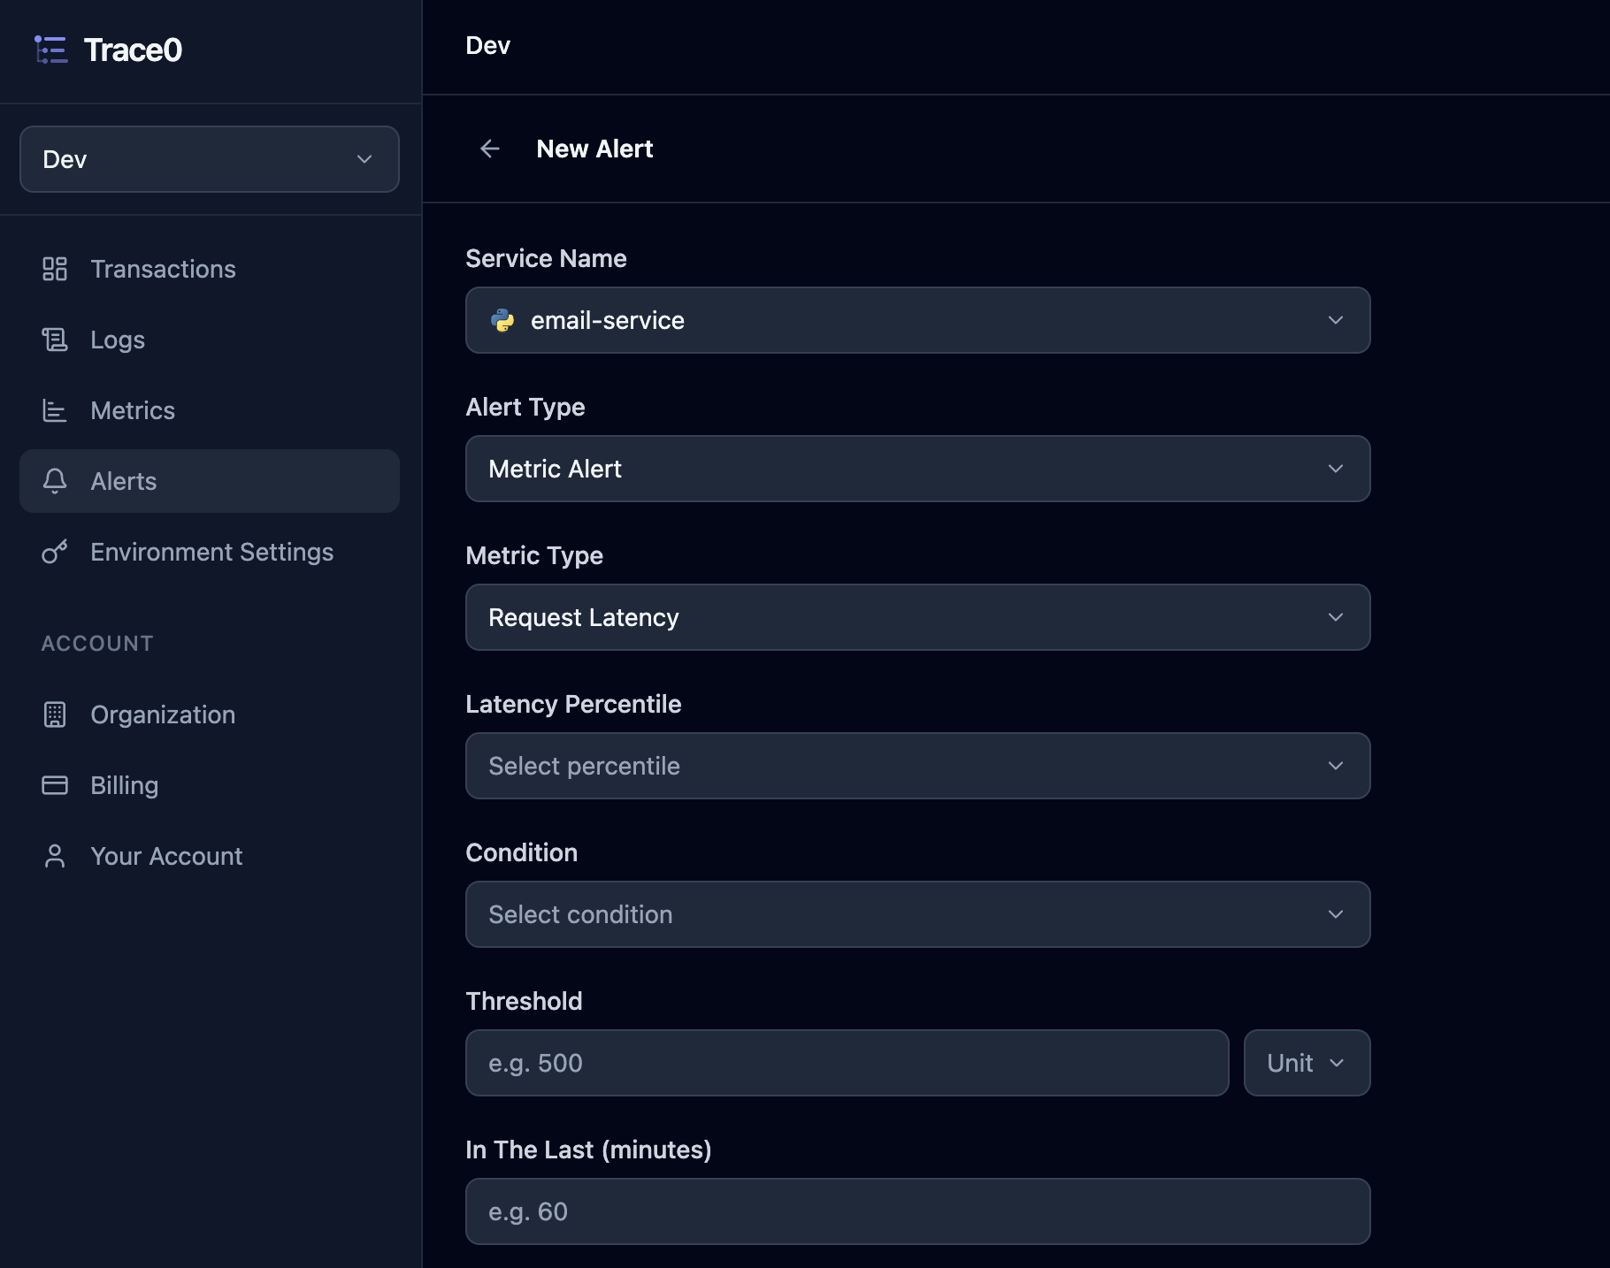The image size is (1610, 1268).
Task: Open the Alert Type dropdown
Action: pos(918,469)
